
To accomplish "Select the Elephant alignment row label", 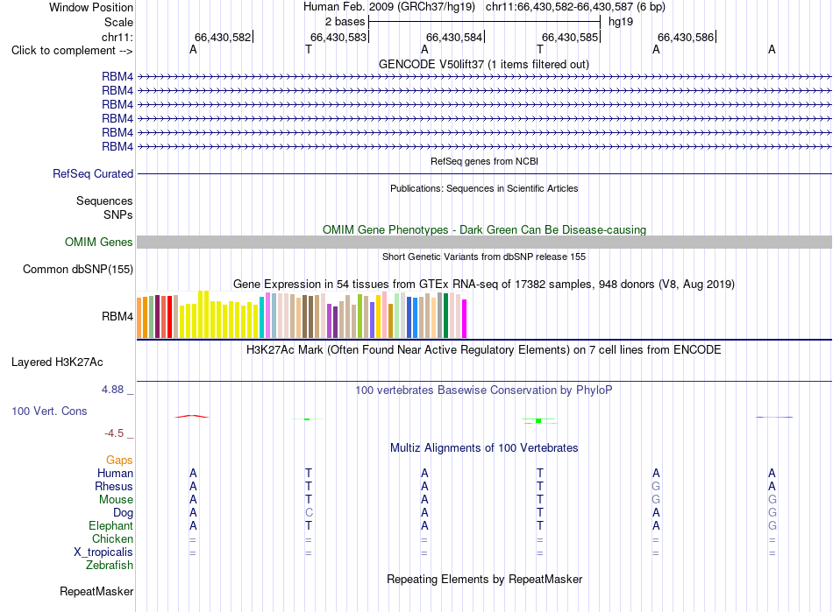I will [x=110, y=525].
